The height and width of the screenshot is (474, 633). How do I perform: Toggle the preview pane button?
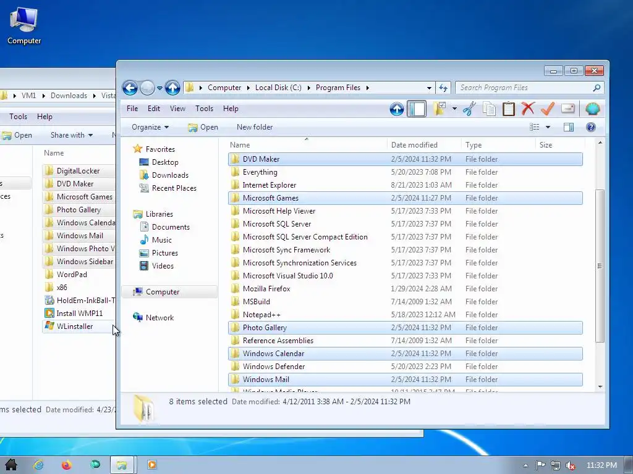click(x=569, y=127)
